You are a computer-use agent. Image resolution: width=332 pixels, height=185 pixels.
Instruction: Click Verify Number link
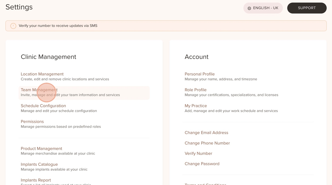198,153
